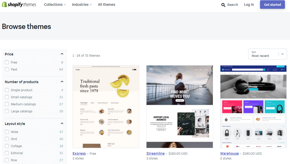Viewport: 290px width, 164px height.
Task: Go to All themes
Action: pos(106,5)
